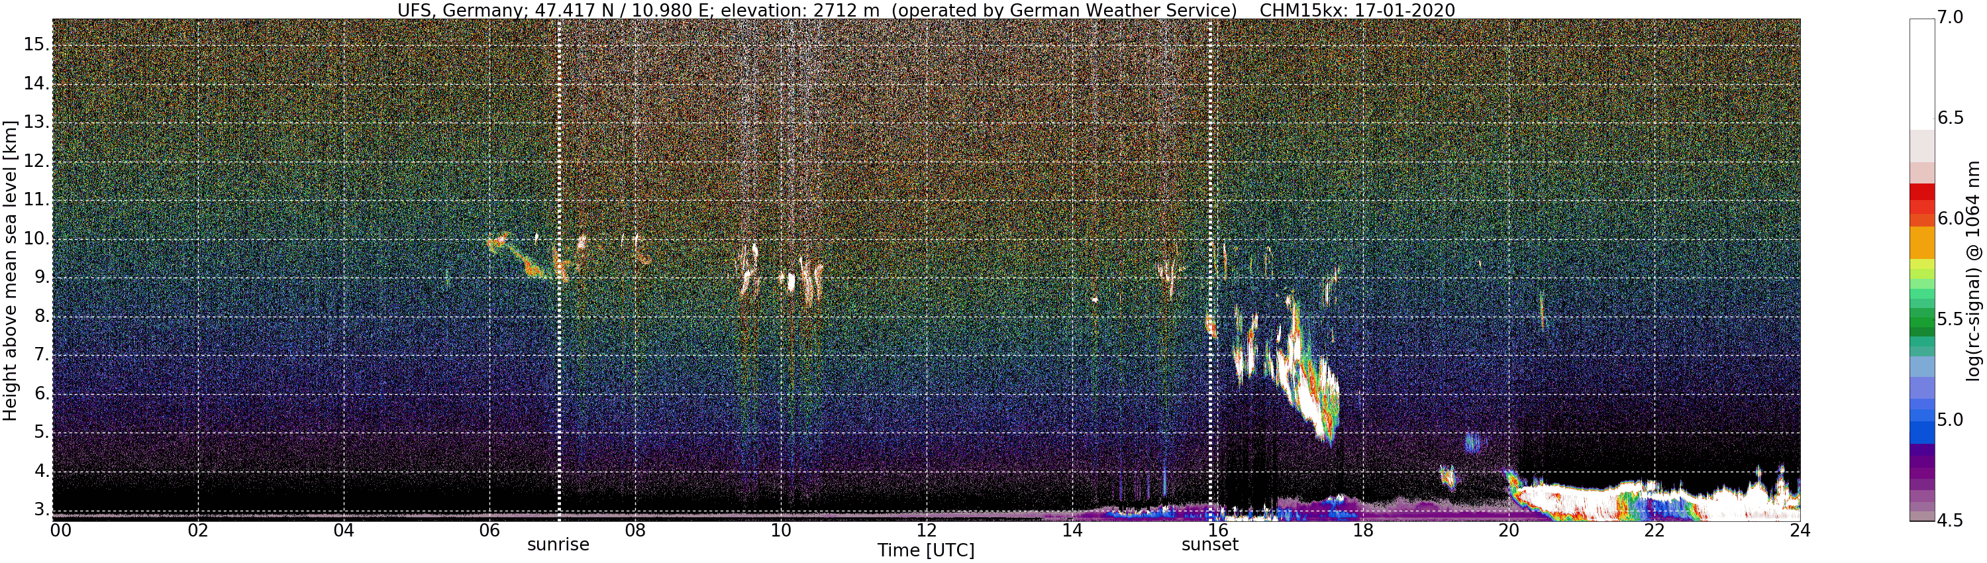The width and height of the screenshot is (1987, 563).
Task: Click the '14.' height tick label
Action: (x=36, y=83)
